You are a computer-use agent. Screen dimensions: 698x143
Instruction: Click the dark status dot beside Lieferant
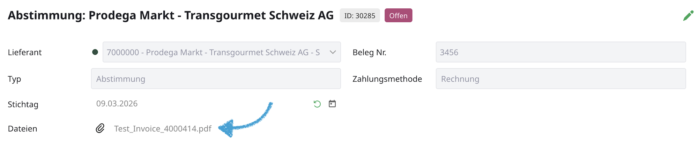[x=95, y=52]
